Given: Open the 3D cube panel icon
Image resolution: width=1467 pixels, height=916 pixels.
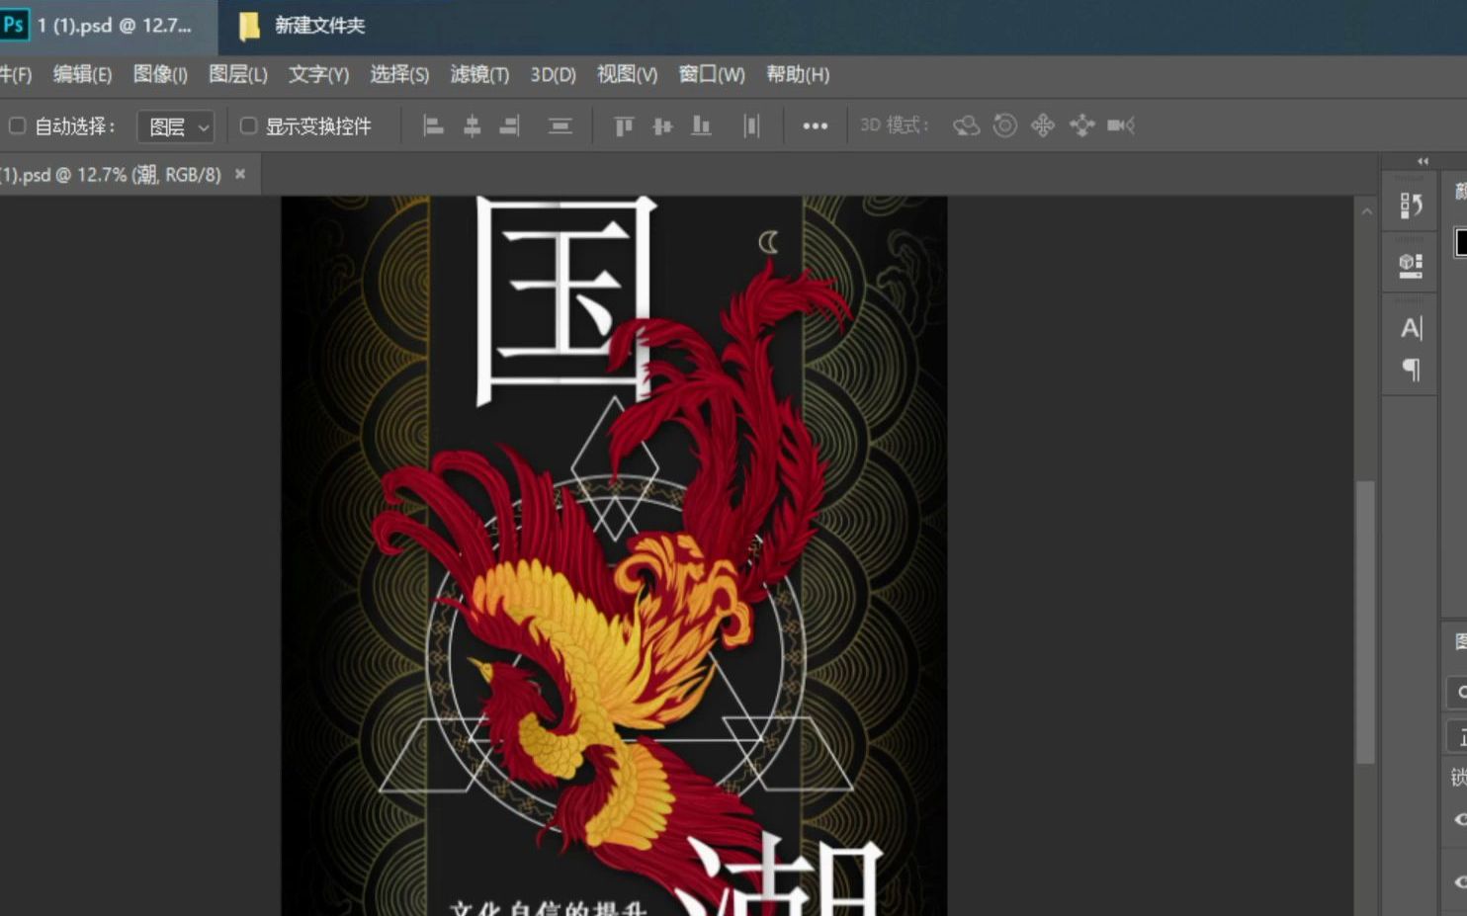Looking at the screenshot, I should pos(1411,265).
